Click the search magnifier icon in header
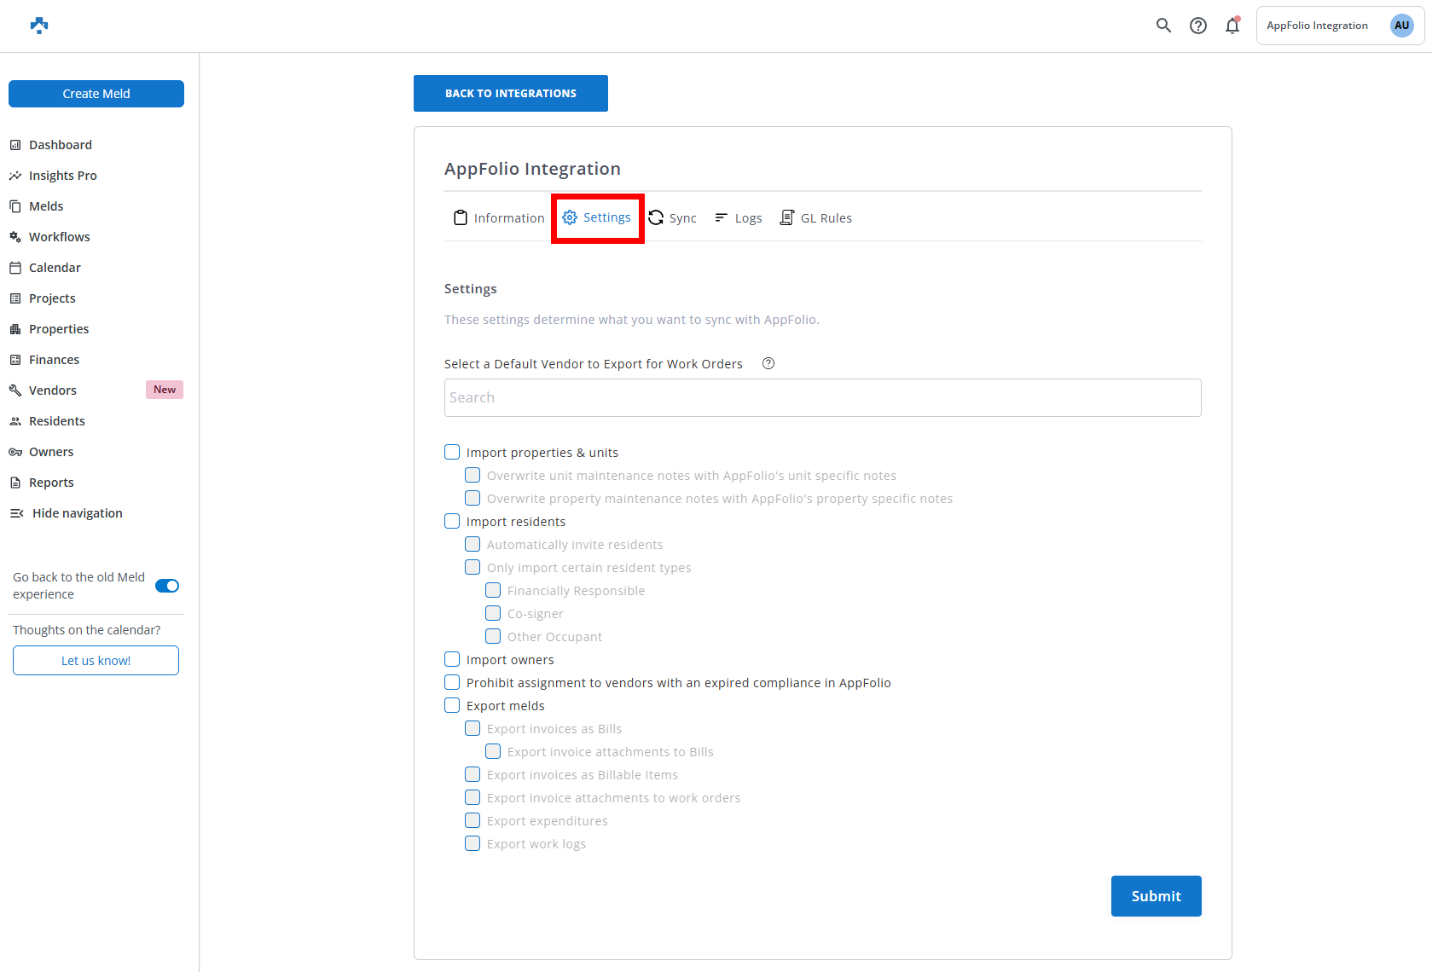Image resolution: width=1432 pixels, height=972 pixels. [1163, 26]
